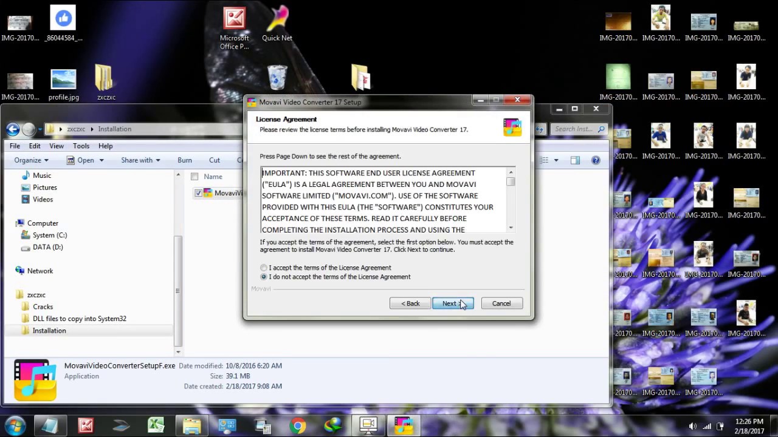Image resolution: width=778 pixels, height=437 pixels.
Task: Click the Windows Start button
Action: click(x=15, y=425)
